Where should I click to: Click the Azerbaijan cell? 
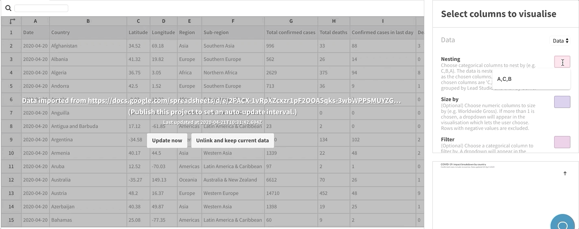[88, 207]
